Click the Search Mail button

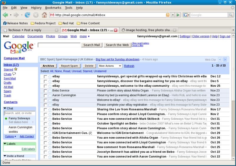(92, 45)
